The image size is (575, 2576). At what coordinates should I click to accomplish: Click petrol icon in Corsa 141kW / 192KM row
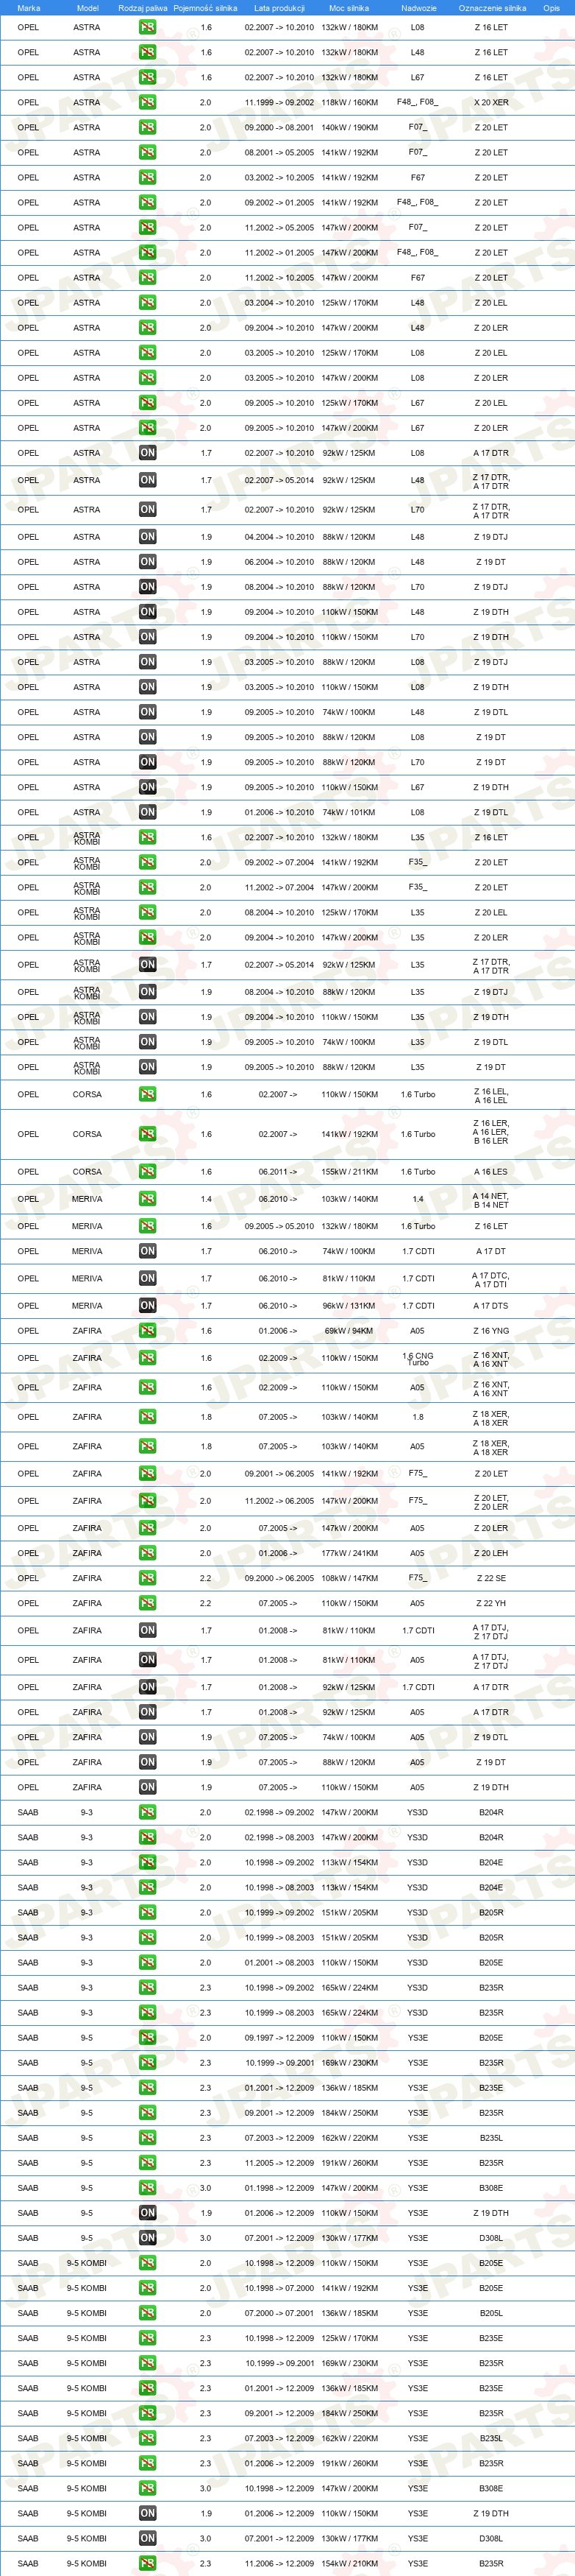[148, 1134]
